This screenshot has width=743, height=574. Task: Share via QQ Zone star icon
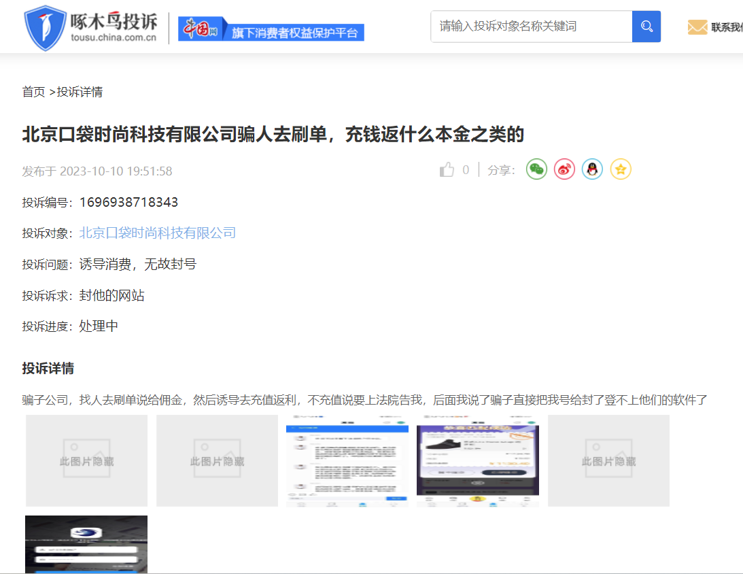click(x=621, y=169)
